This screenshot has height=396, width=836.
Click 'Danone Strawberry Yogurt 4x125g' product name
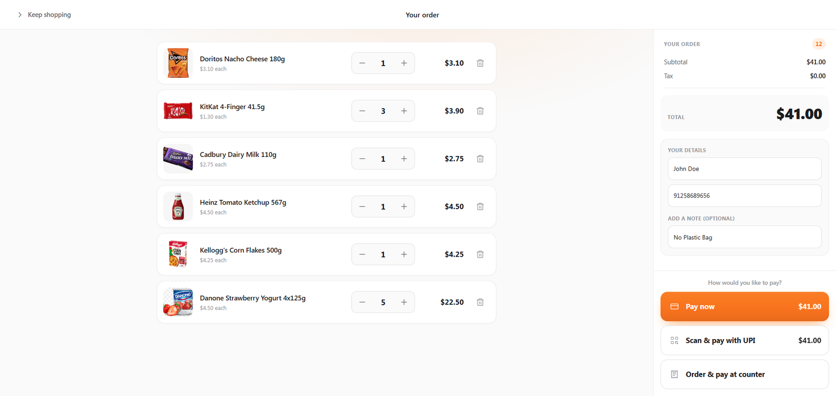click(x=253, y=298)
